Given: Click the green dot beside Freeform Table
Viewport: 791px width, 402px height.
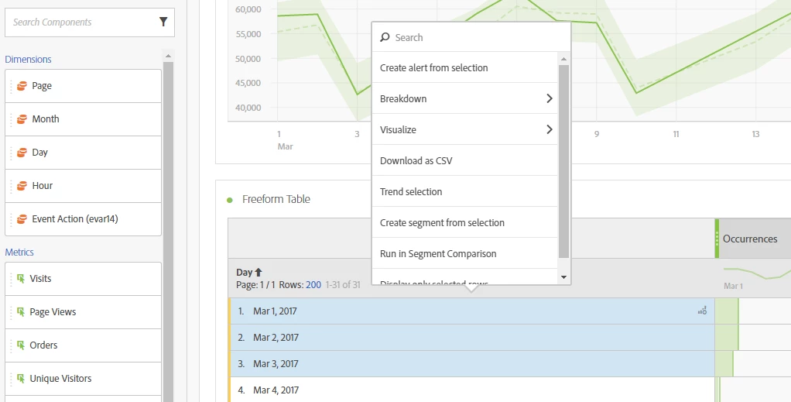Looking at the screenshot, I should point(230,200).
